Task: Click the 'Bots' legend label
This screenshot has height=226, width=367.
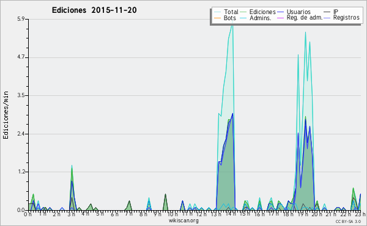Action: 230,18
